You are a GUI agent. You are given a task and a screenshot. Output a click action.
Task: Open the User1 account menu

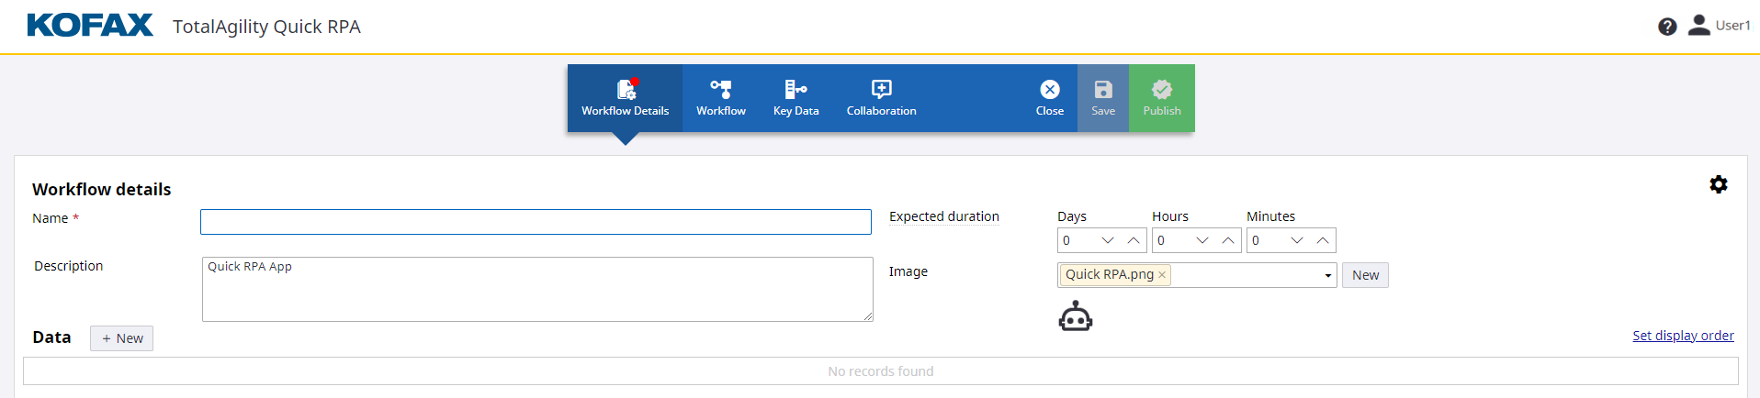[x=1719, y=26]
